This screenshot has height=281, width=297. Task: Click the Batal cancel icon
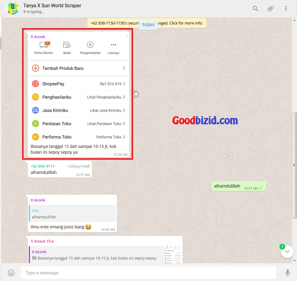[x=67, y=45]
